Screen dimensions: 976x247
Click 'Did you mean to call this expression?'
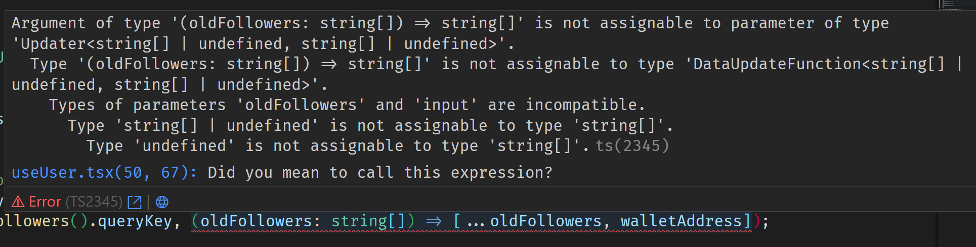pyautogui.click(x=379, y=173)
